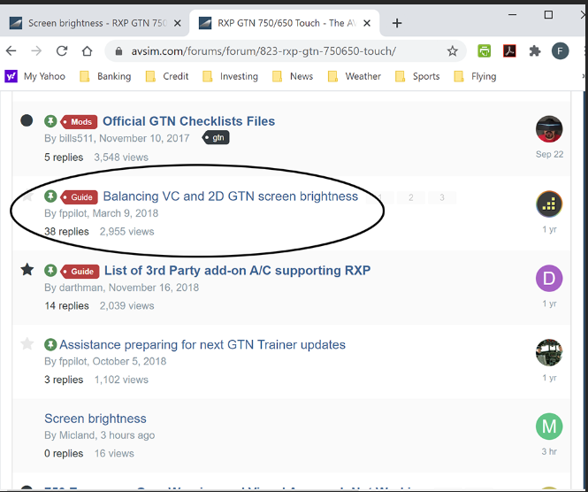Bookmark this page with the star icon

452,51
